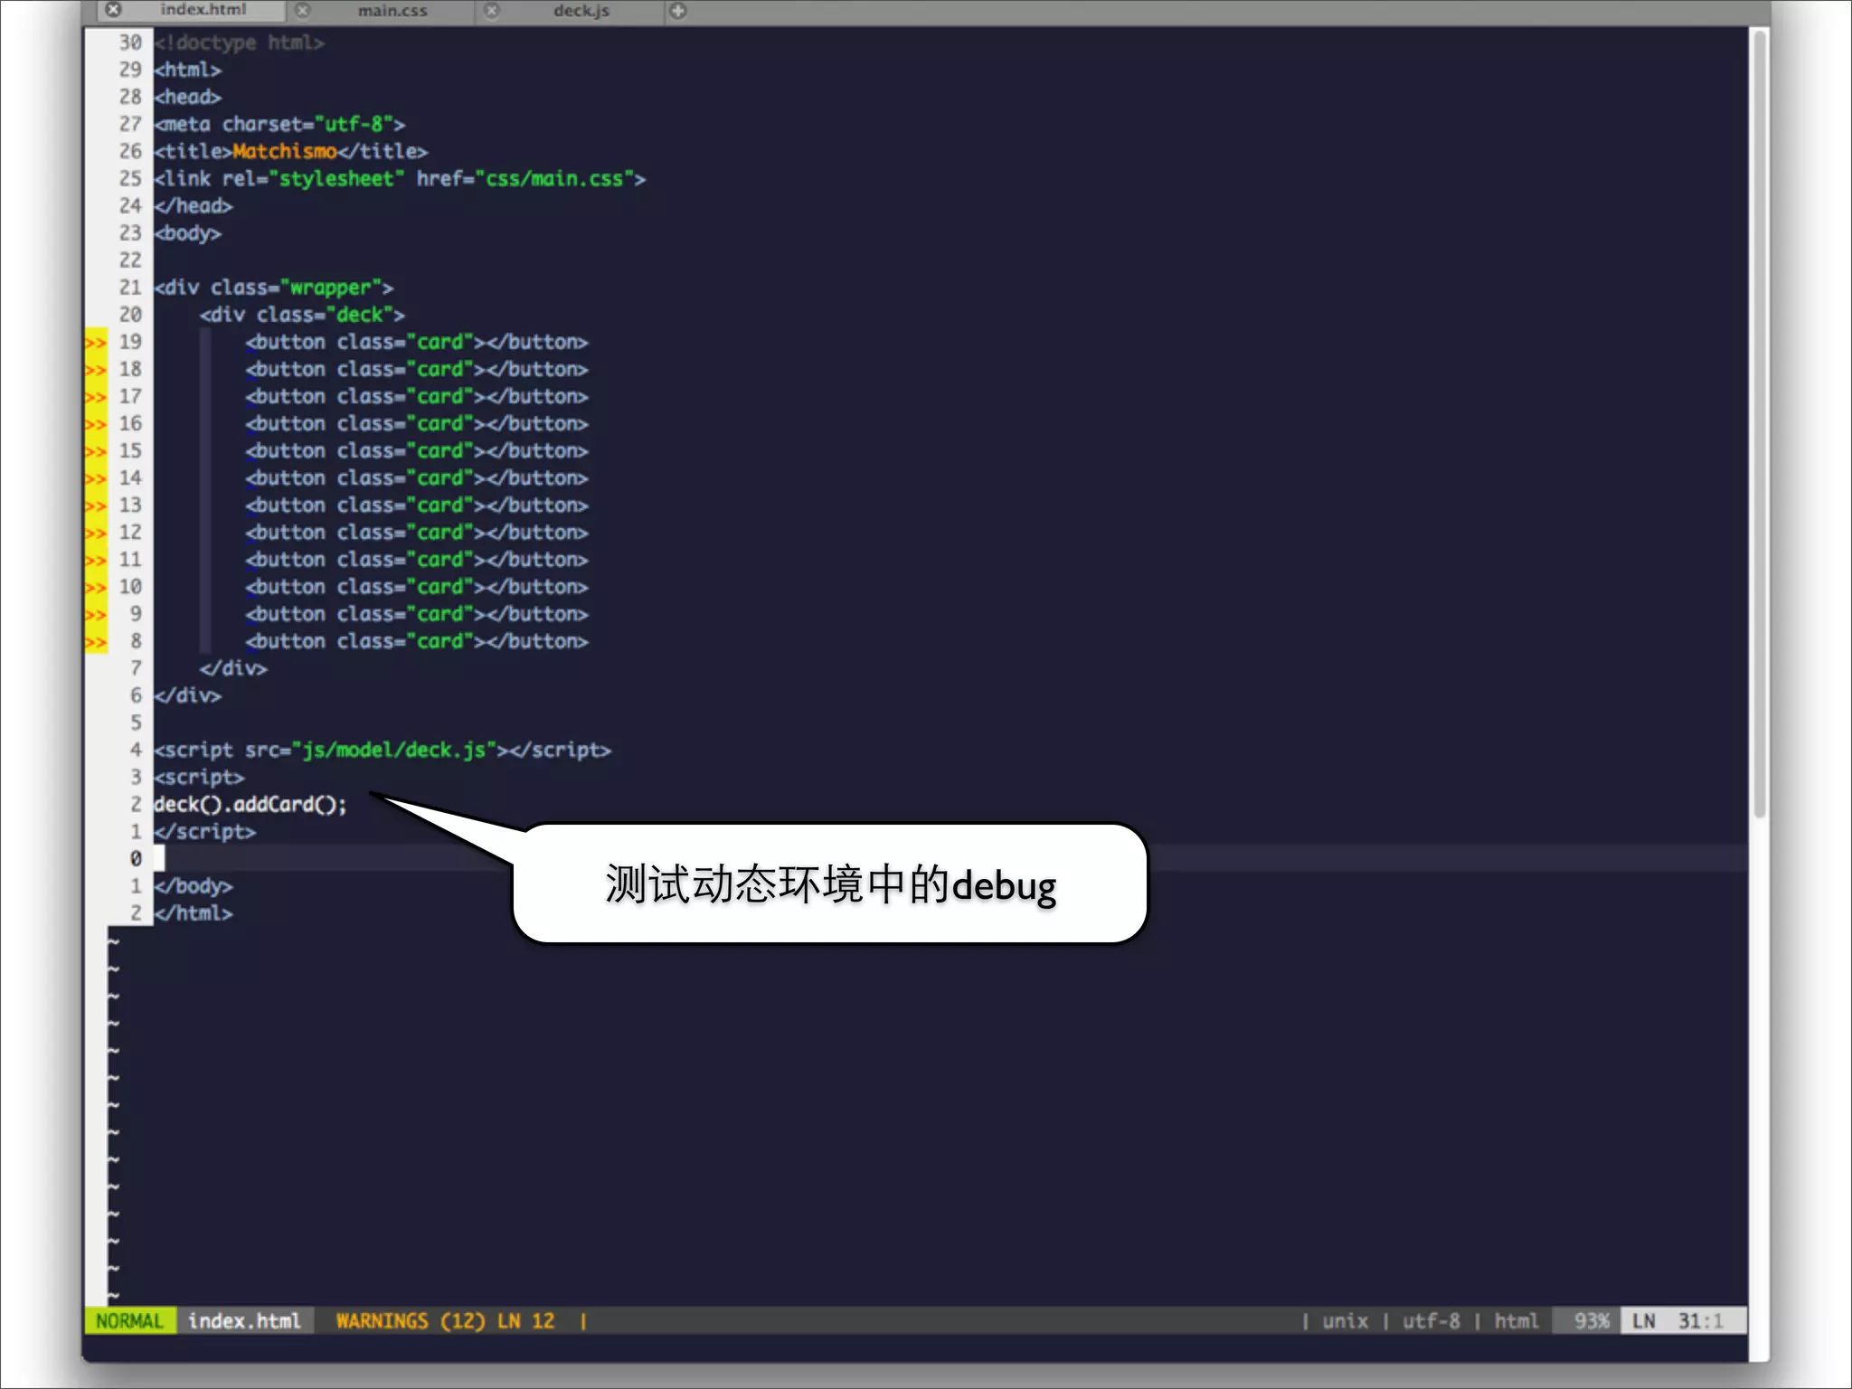Click the html filetype status entry
Screen dimensions: 1852x1389
click(x=1517, y=1321)
